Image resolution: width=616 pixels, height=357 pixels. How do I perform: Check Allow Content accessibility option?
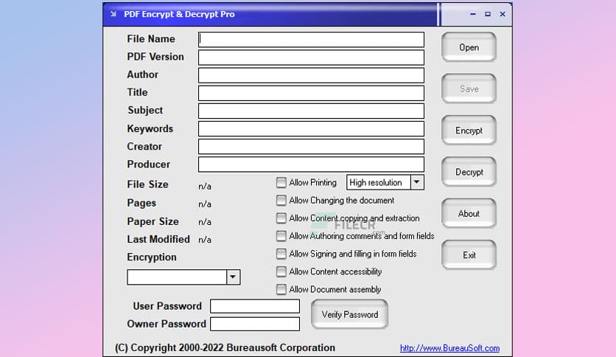click(281, 271)
